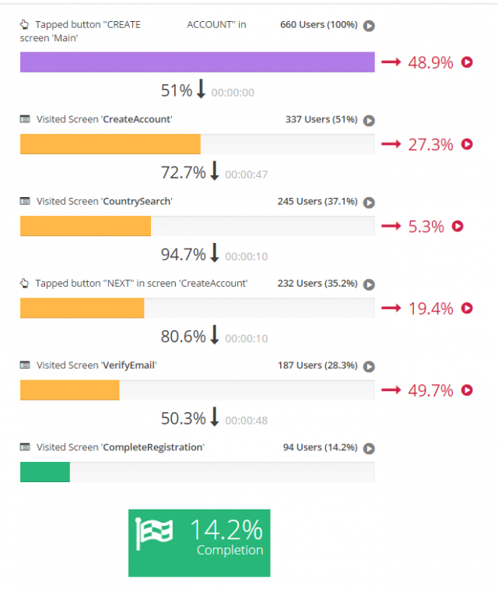Click the 14.2% Completion green badge
Image resolution: width=498 pixels, height=592 pixels.
click(199, 543)
